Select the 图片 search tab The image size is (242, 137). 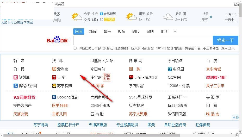(x=136, y=32)
